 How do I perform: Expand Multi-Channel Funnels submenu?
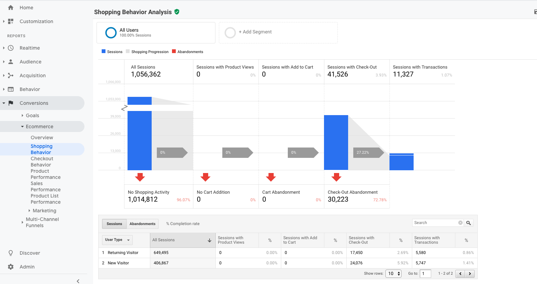(22, 222)
